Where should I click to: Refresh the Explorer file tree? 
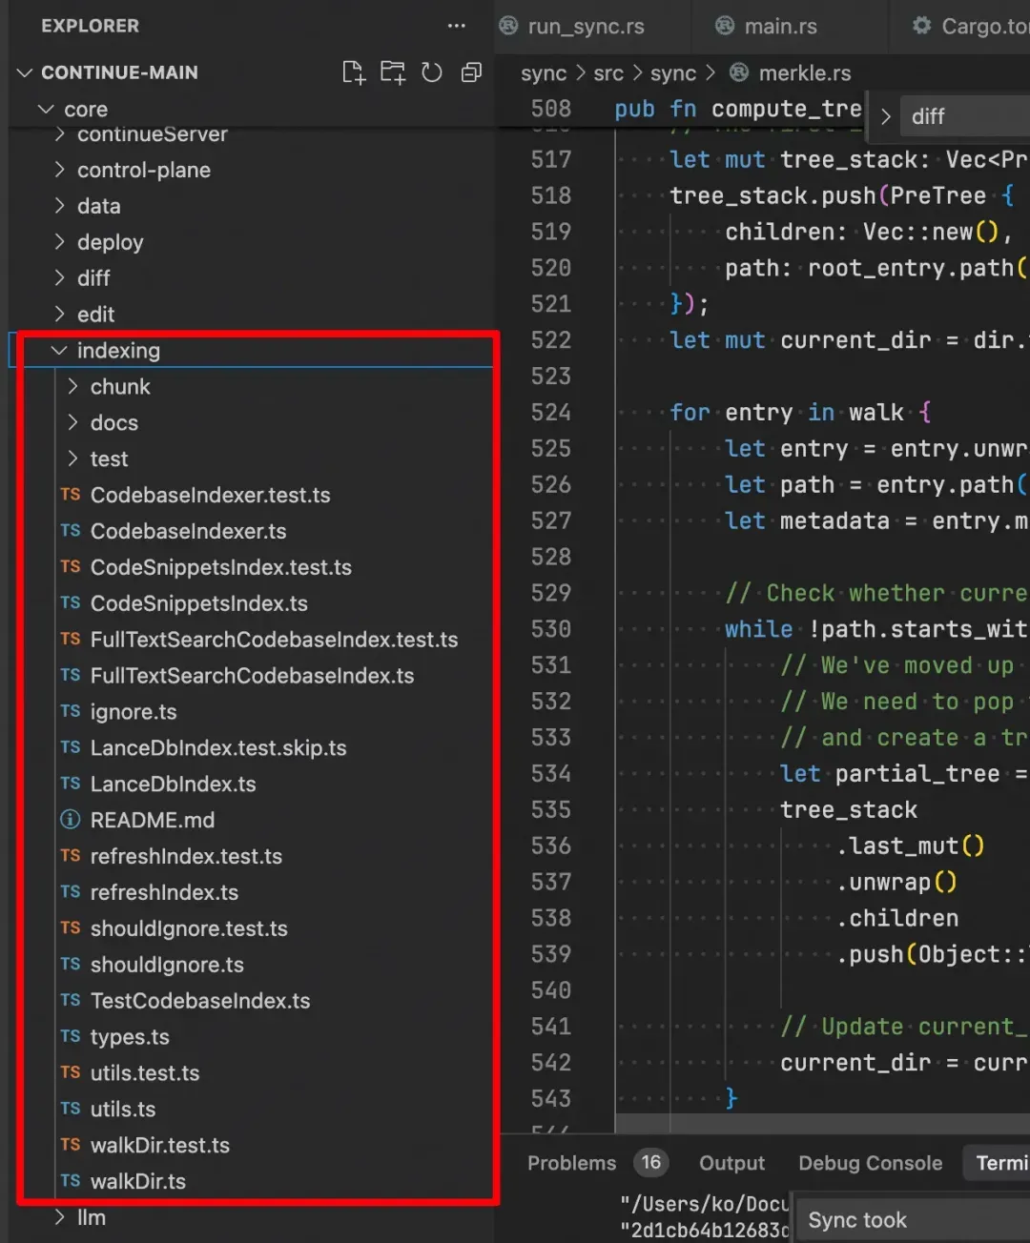tap(432, 72)
